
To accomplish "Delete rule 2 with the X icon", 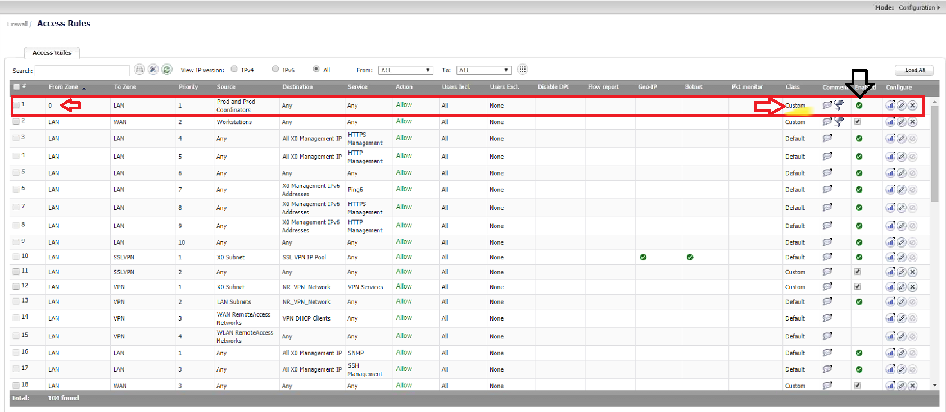I will coord(913,122).
